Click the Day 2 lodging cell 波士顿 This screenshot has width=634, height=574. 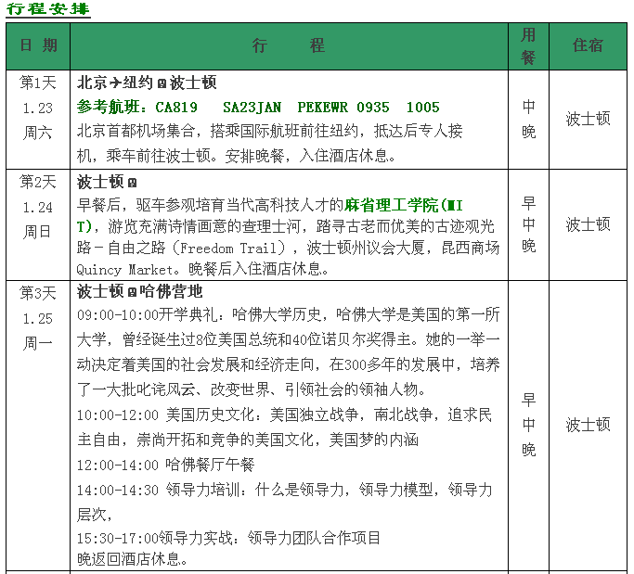tap(588, 224)
